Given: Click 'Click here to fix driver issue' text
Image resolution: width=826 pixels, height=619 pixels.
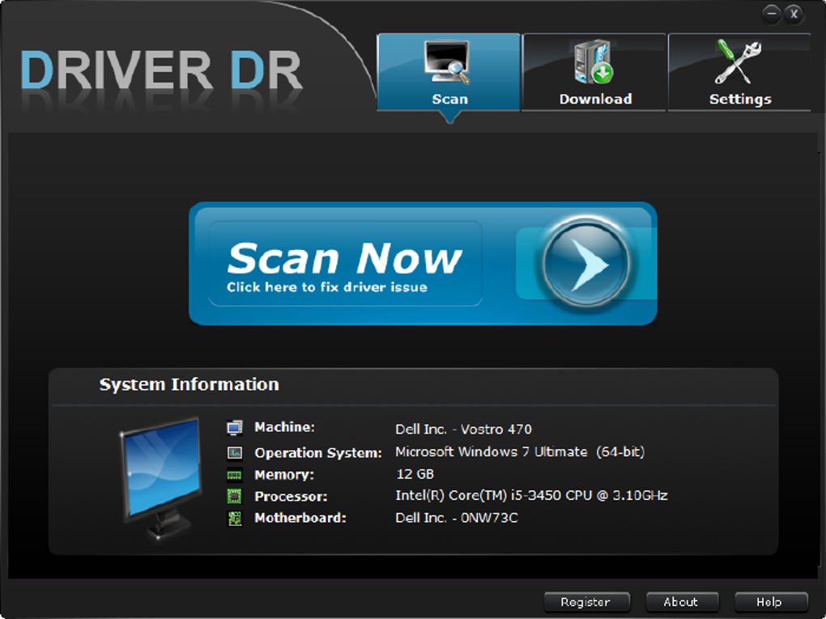Looking at the screenshot, I should [327, 287].
